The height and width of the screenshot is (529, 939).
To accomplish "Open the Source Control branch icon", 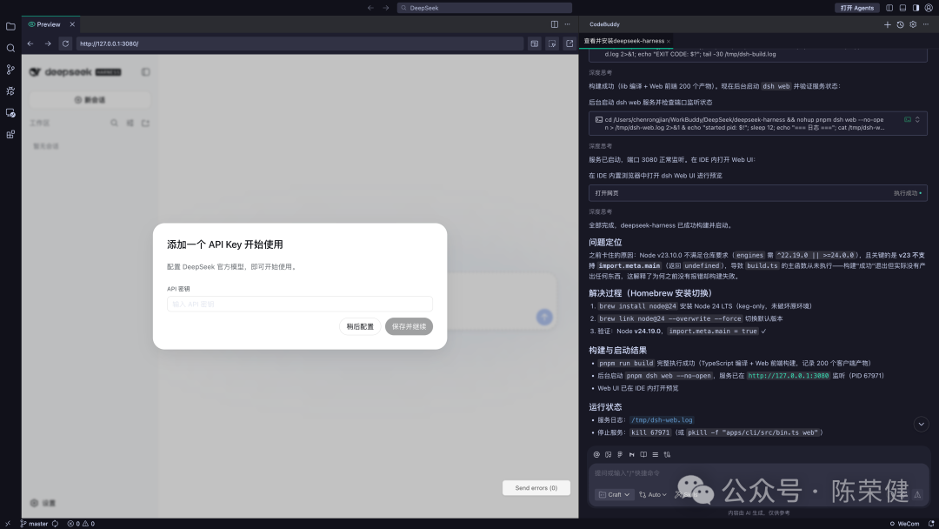I will [x=10, y=70].
